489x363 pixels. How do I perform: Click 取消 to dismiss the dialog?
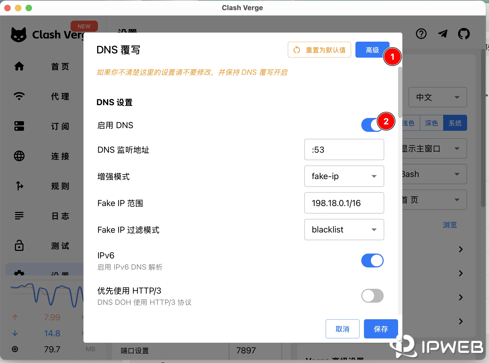342,329
